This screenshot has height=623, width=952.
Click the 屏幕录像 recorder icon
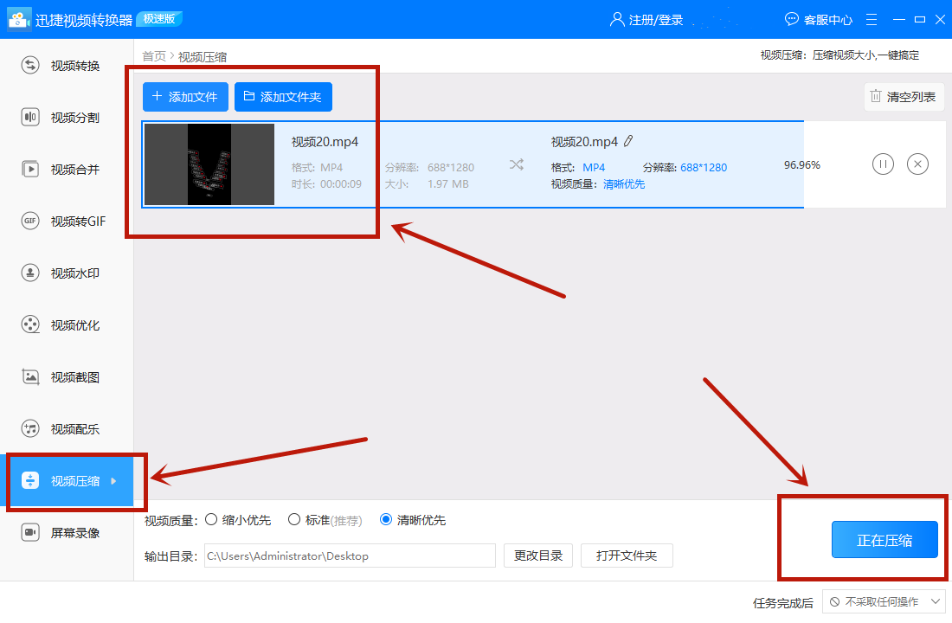click(x=30, y=532)
